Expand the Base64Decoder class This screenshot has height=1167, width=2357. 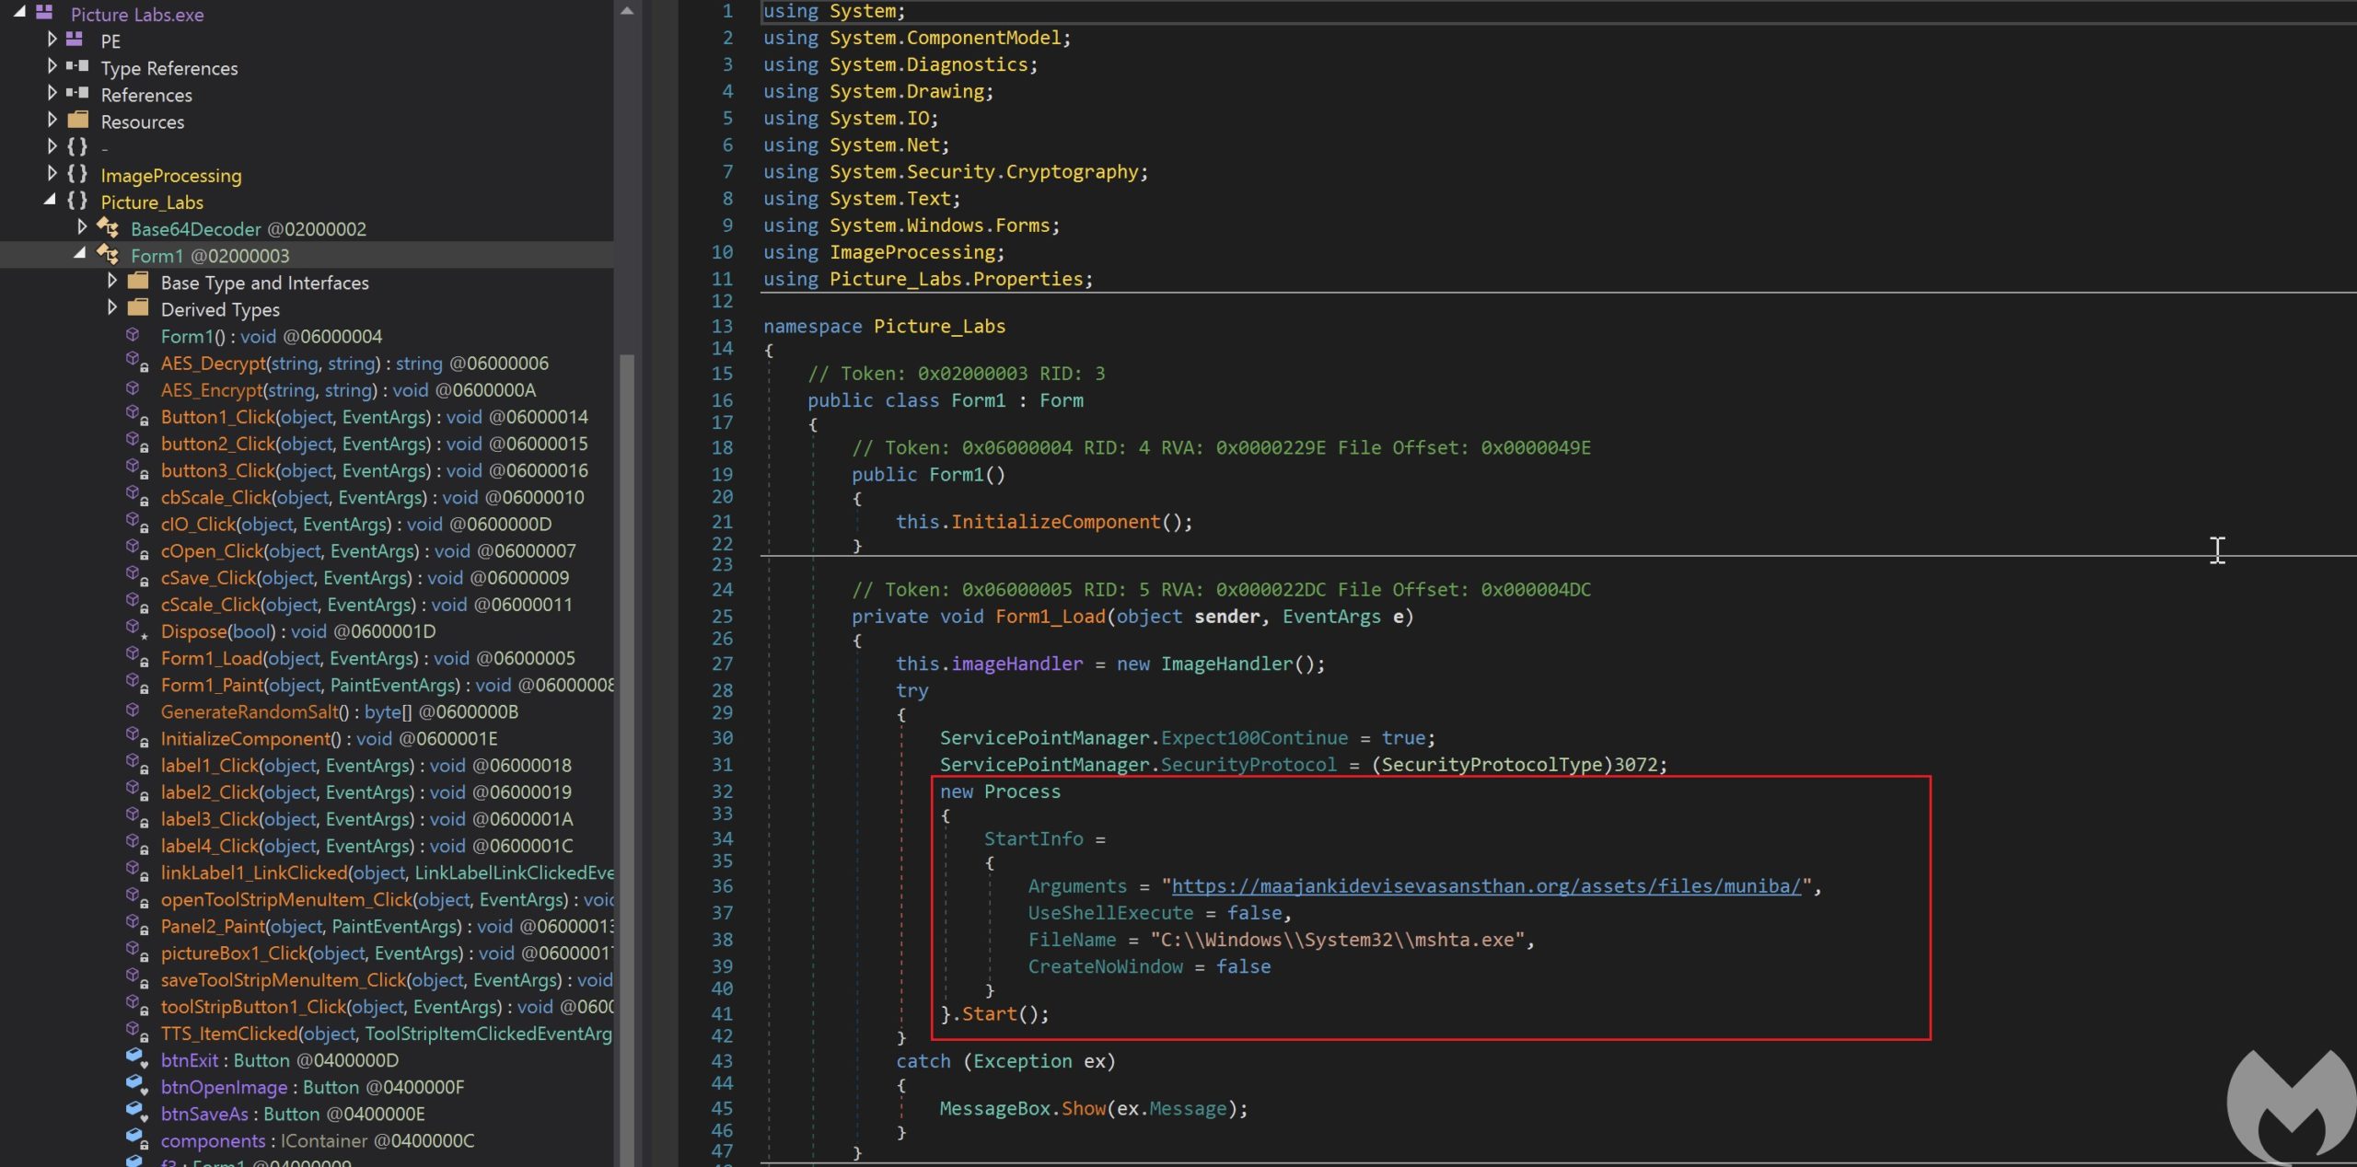point(82,226)
